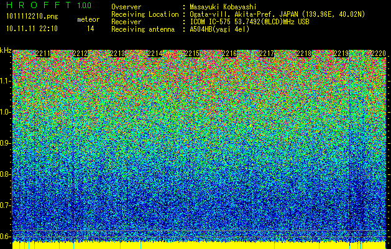
Task: Click the HROFFT program title
Action: (39, 5)
